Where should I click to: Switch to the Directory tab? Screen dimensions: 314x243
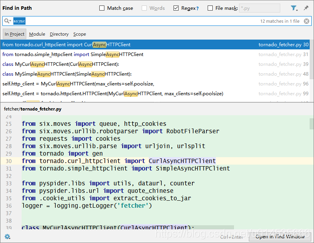tap(59, 34)
